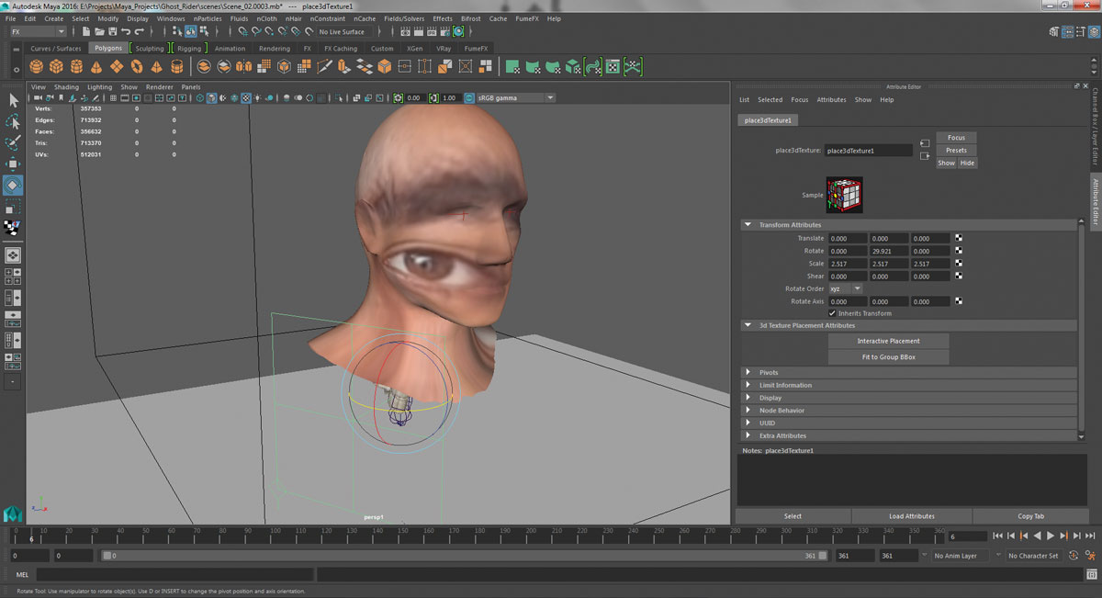The height and width of the screenshot is (598, 1102).
Task: Toggle the Scale row map button
Action: click(x=959, y=264)
